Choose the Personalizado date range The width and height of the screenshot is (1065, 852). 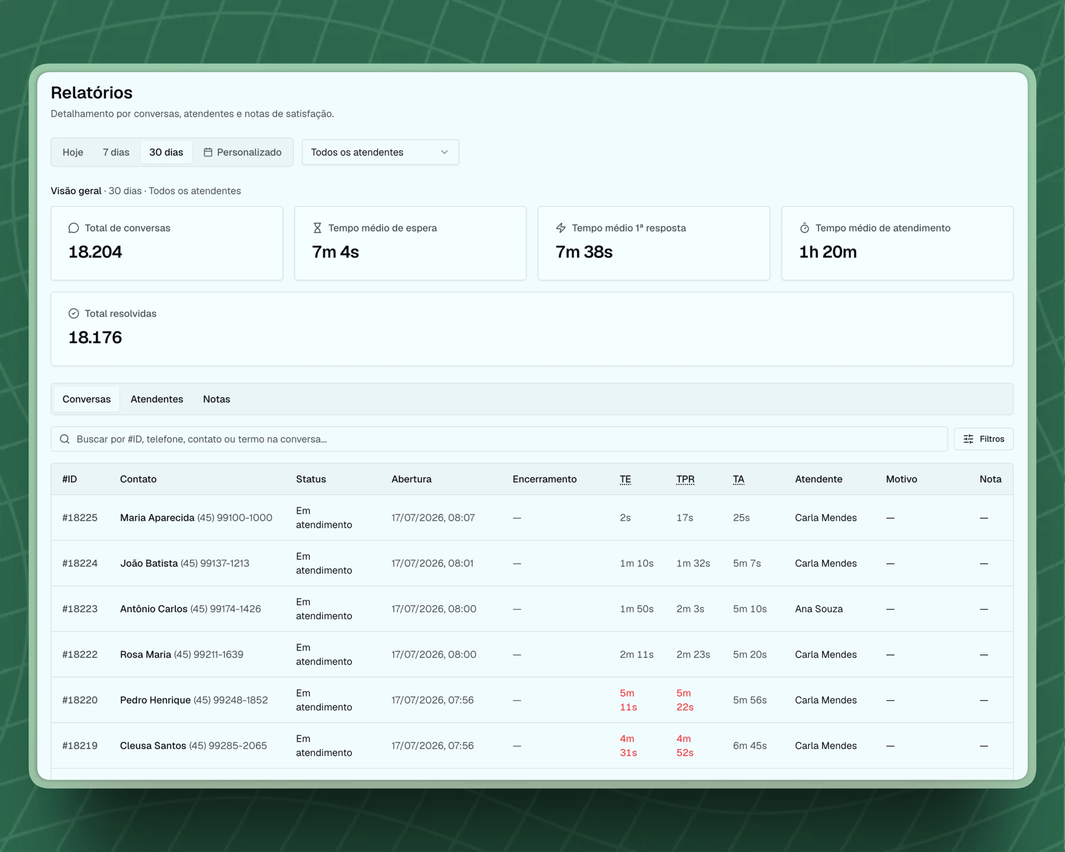[x=243, y=152]
